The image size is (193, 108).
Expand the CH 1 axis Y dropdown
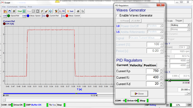[x=184, y=47]
